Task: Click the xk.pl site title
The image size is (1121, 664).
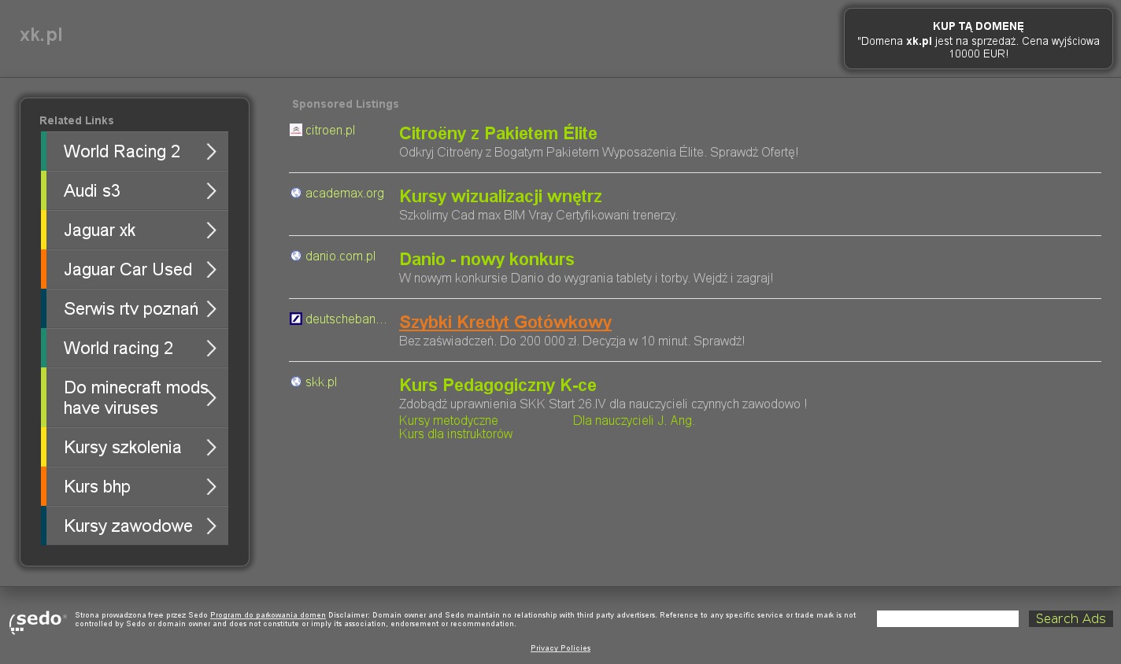Action: coord(41,35)
